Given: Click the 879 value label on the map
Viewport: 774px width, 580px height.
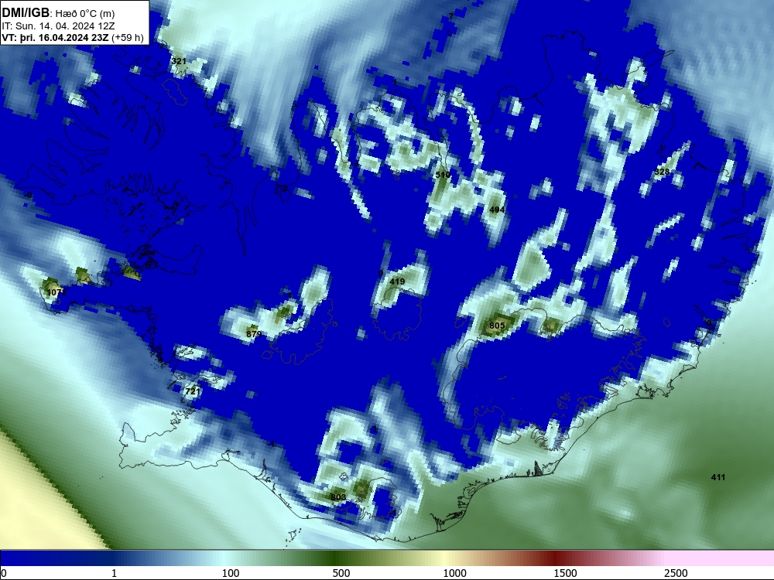Looking at the screenshot, I should tap(254, 334).
